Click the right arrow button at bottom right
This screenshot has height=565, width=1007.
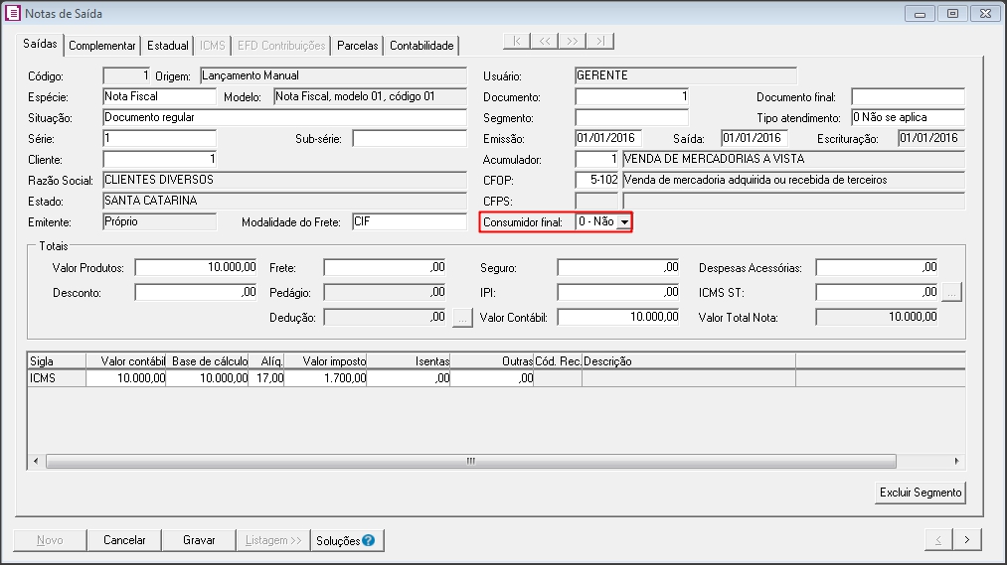967,540
